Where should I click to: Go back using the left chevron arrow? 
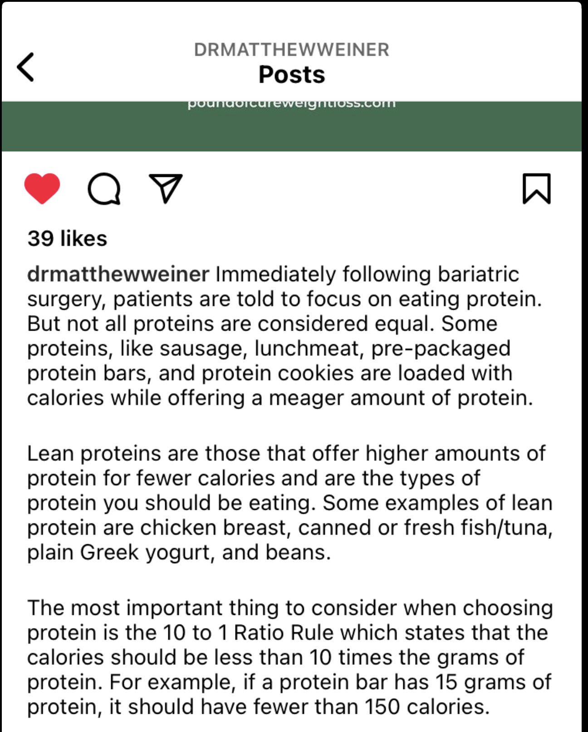pos(25,67)
